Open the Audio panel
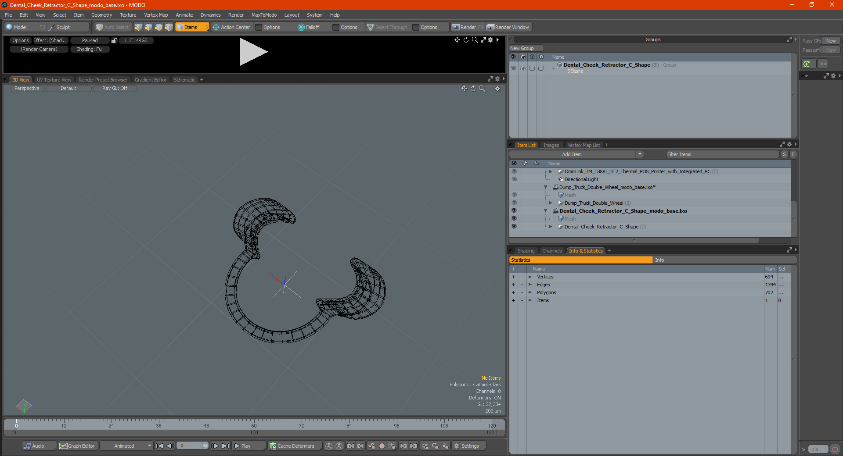Viewport: 843px width, 456px height. pos(39,446)
